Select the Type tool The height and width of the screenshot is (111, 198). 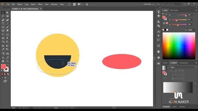[x=3, y=24]
